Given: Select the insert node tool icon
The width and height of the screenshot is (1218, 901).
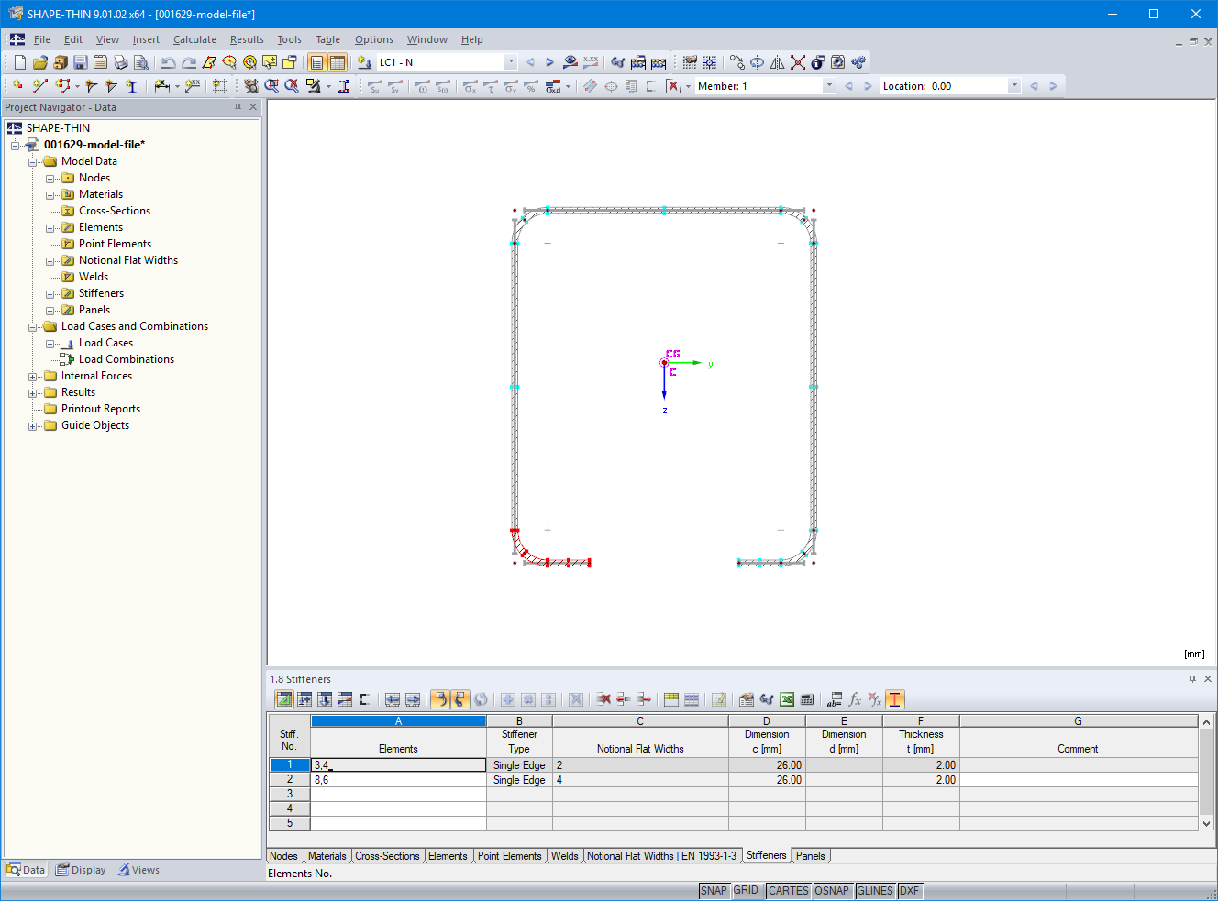Looking at the screenshot, I should click(x=17, y=85).
